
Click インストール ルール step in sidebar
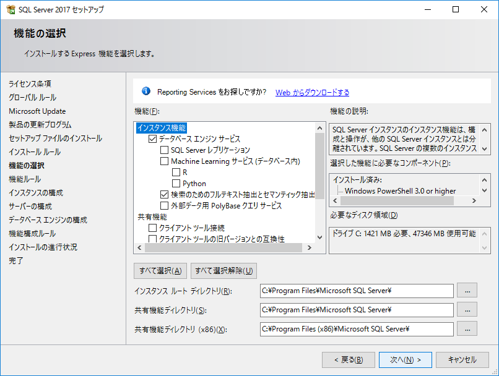click(x=35, y=152)
